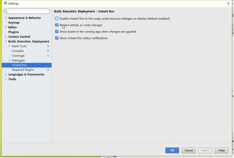Select Instant Run tree item

tap(27, 65)
